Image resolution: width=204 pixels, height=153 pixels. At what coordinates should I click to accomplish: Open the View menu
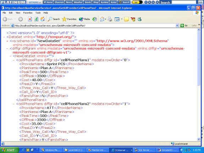(x=18, y=13)
